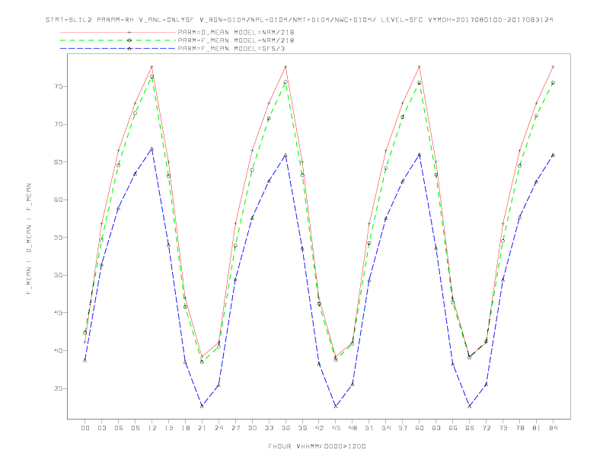Image resolution: width=603 pixels, height=466 pixels.
Task: Click x-axis forecast hour label 18
Action: tap(185, 428)
